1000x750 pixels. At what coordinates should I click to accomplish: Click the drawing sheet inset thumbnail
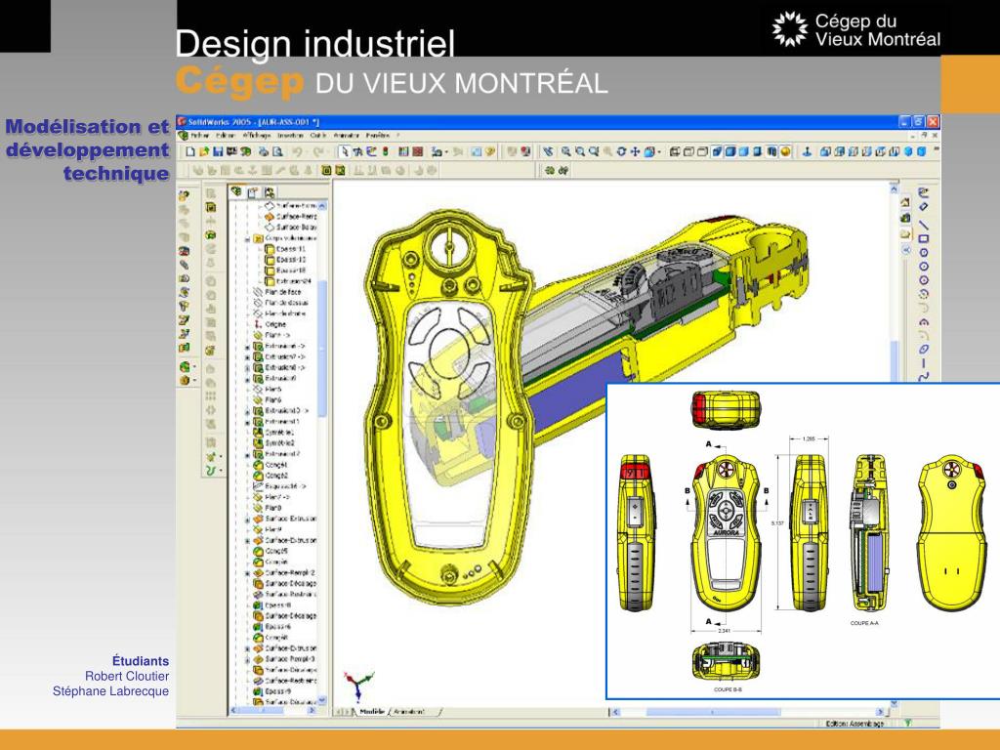(x=803, y=541)
